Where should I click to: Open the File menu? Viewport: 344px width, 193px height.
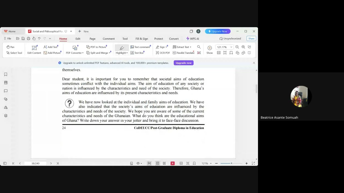point(8,39)
